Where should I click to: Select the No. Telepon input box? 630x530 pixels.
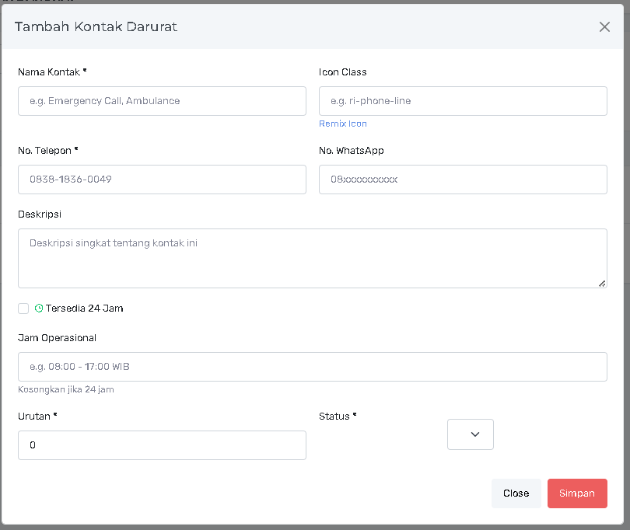pyautogui.click(x=162, y=180)
